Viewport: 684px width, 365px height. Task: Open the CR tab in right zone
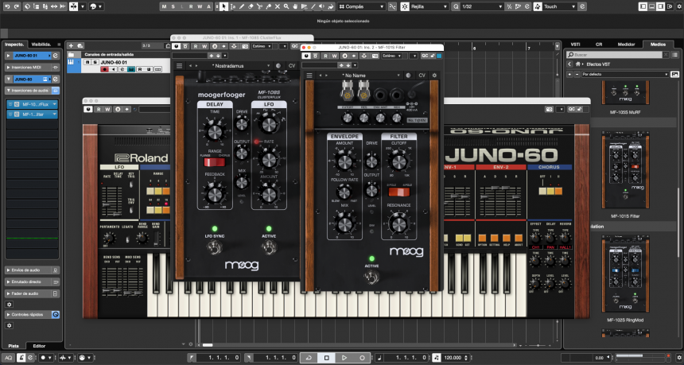tap(599, 44)
